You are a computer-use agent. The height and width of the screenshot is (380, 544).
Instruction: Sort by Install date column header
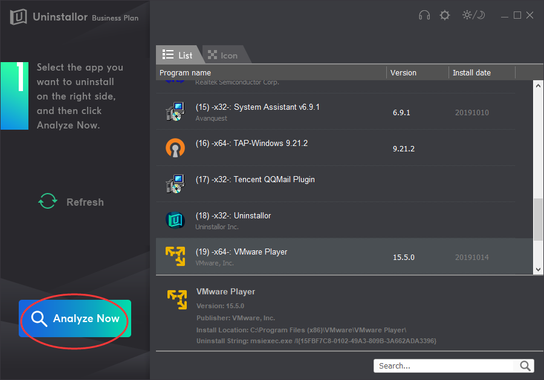point(482,72)
